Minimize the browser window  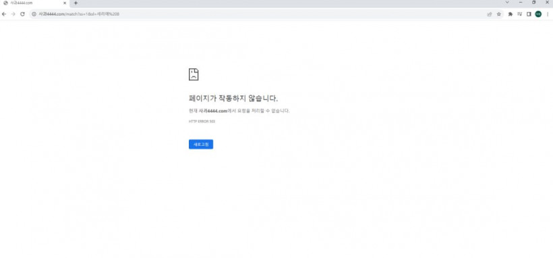coord(521,3)
